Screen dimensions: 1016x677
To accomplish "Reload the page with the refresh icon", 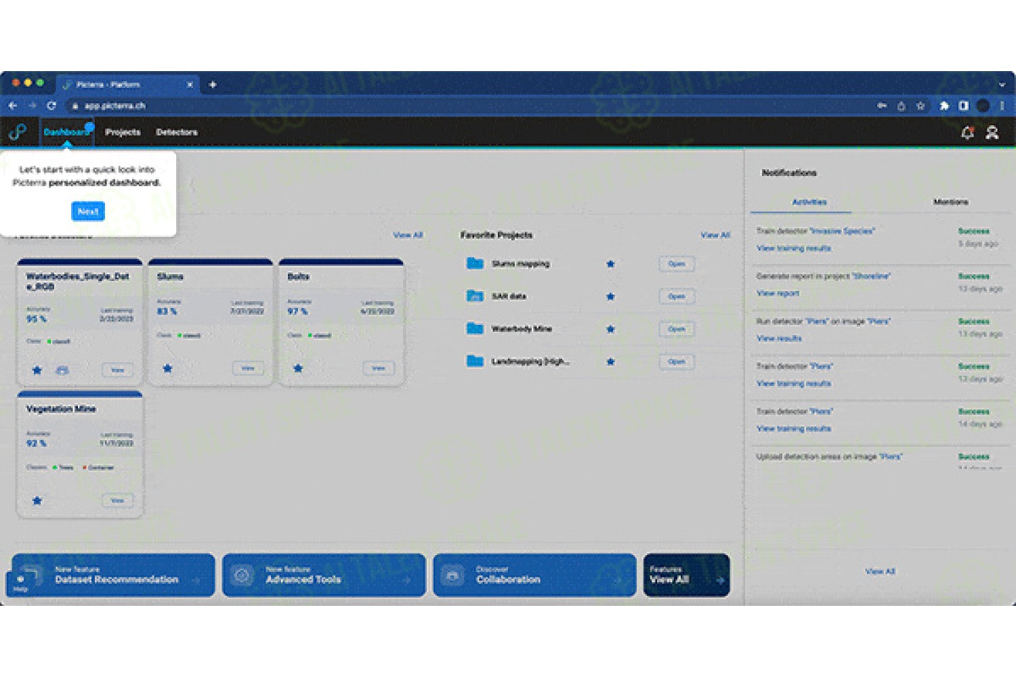I will pyautogui.click(x=51, y=106).
